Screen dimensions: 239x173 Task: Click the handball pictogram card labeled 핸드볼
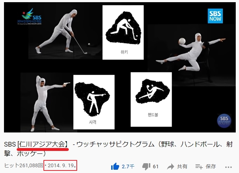151,100
